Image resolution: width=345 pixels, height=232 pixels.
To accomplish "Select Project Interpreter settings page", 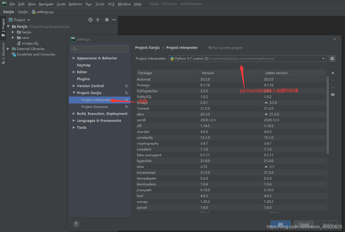I will click(100, 100).
